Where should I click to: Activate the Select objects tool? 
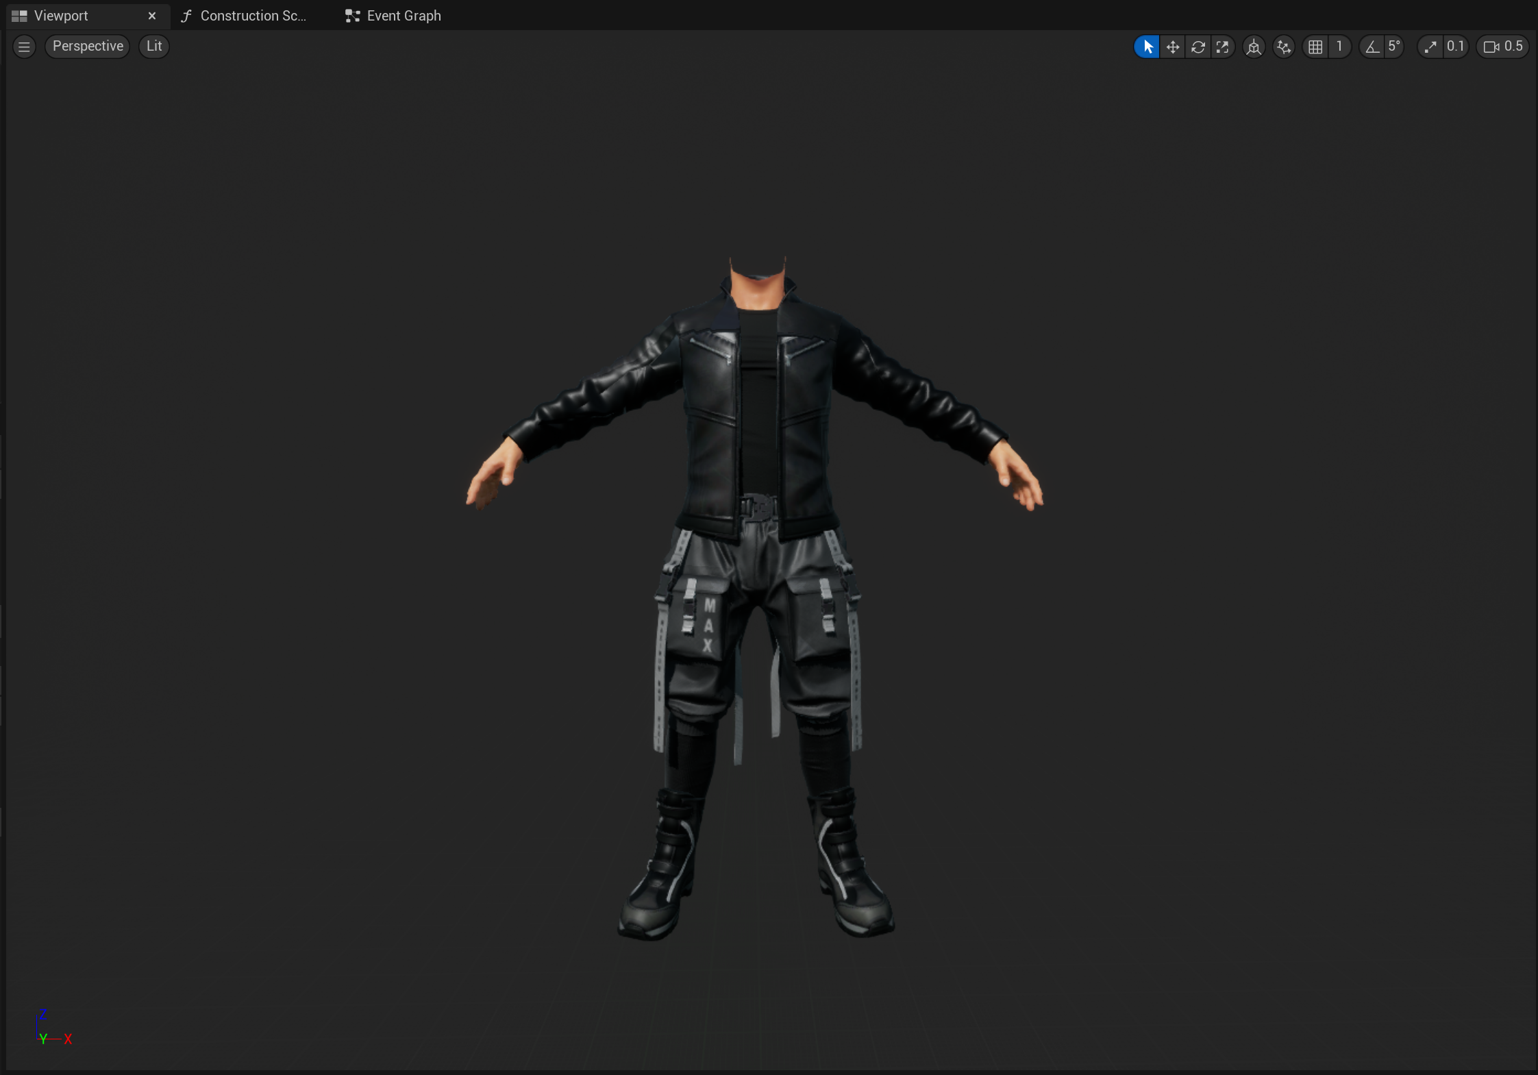tap(1148, 47)
